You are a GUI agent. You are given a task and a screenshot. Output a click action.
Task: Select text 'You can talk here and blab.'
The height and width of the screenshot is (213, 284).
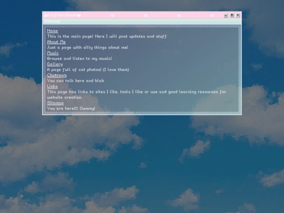tap(76, 80)
